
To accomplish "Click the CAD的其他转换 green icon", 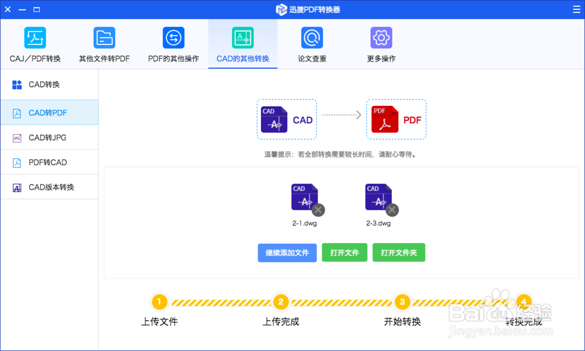I will point(243,37).
